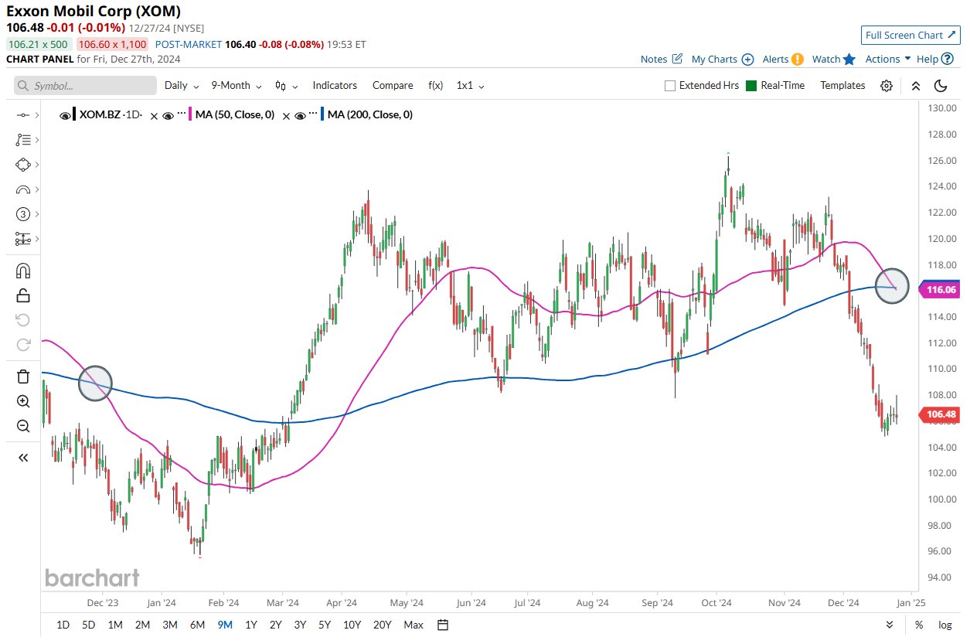
Task: Open the Full Screen Chart button
Action: tap(910, 35)
